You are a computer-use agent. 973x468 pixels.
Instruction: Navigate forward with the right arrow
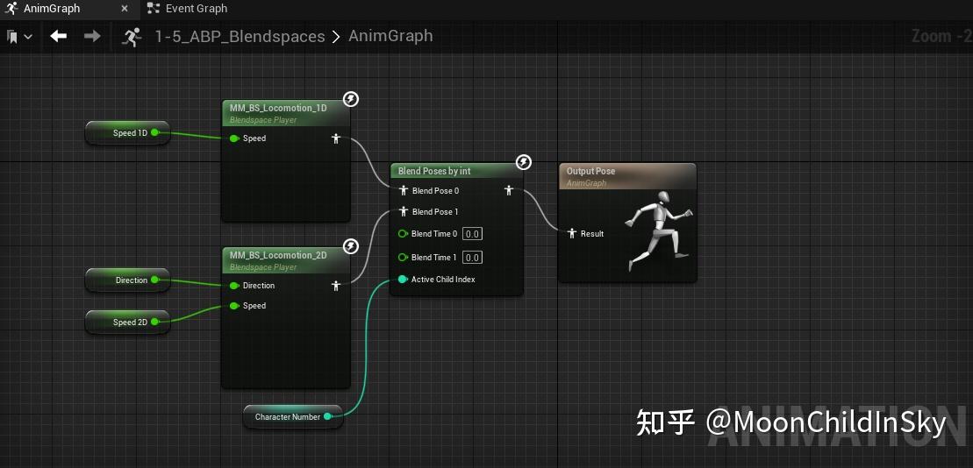pos(92,37)
